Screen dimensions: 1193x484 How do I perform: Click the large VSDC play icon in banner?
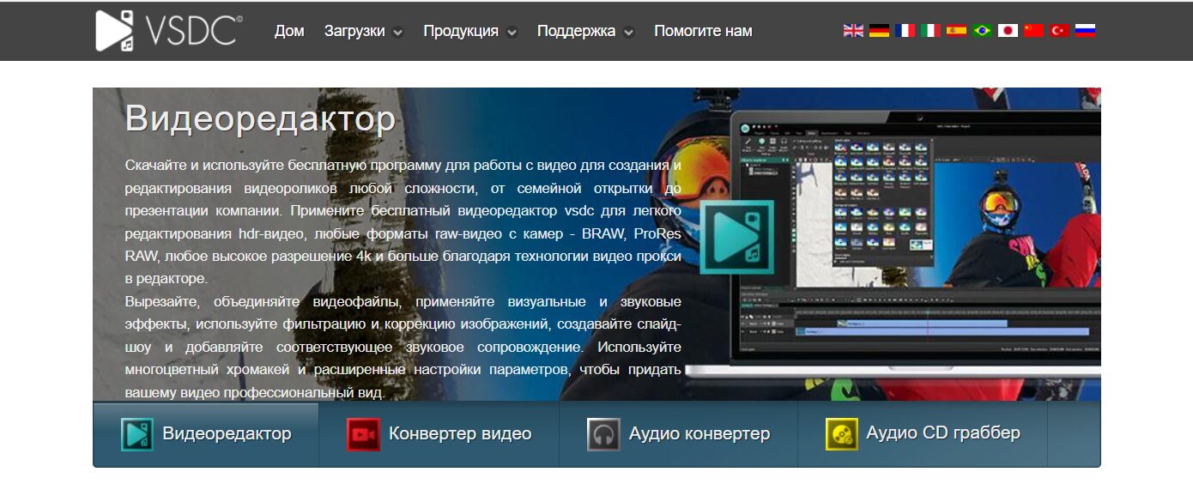pyautogui.click(x=736, y=237)
